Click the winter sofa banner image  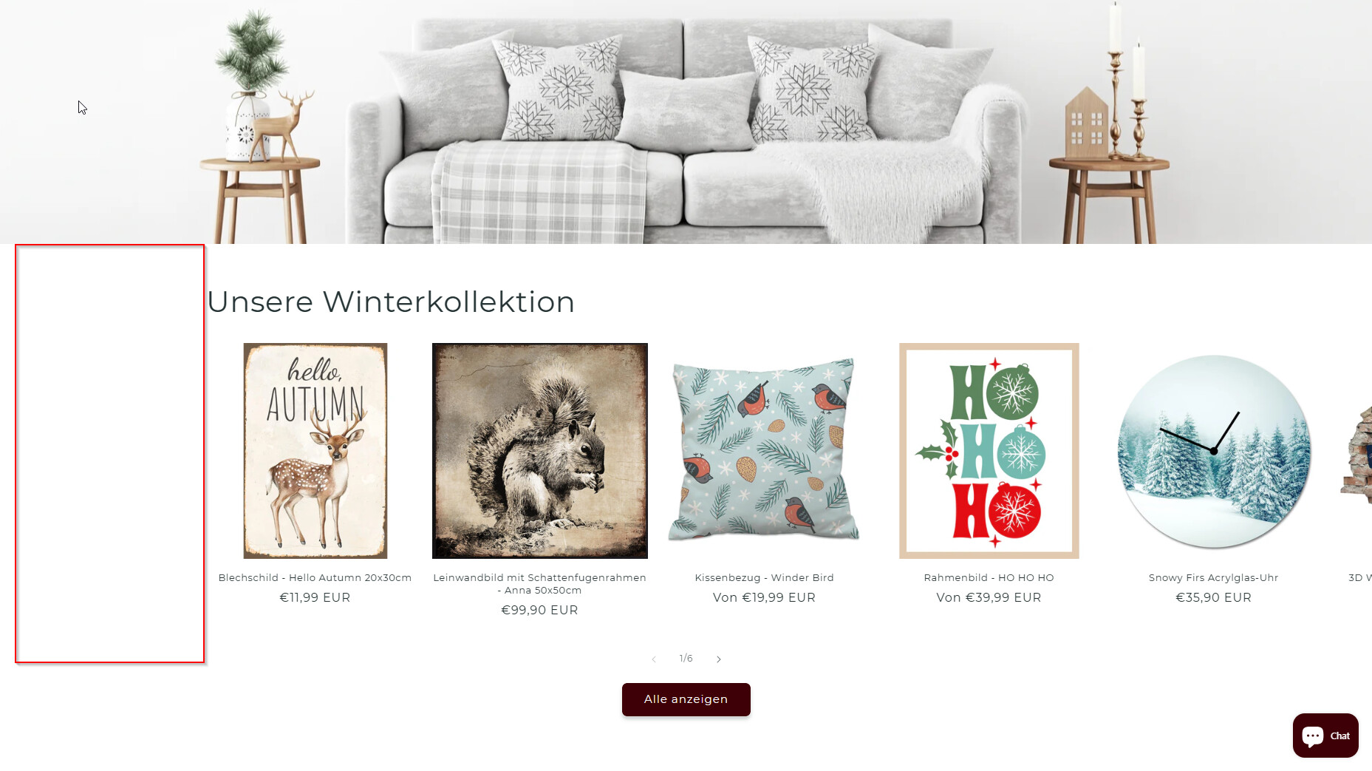point(686,122)
